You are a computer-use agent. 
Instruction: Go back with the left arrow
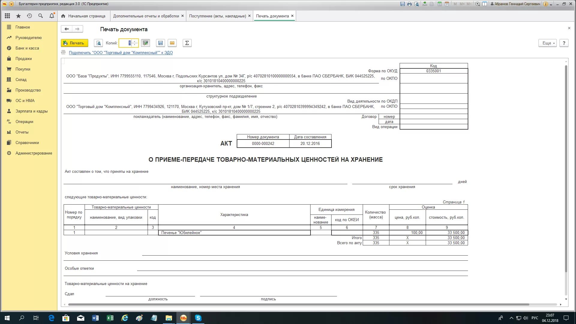[67, 29]
